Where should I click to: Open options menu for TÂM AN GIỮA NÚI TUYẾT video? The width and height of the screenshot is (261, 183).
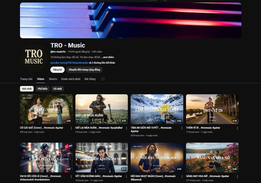tap(182, 128)
